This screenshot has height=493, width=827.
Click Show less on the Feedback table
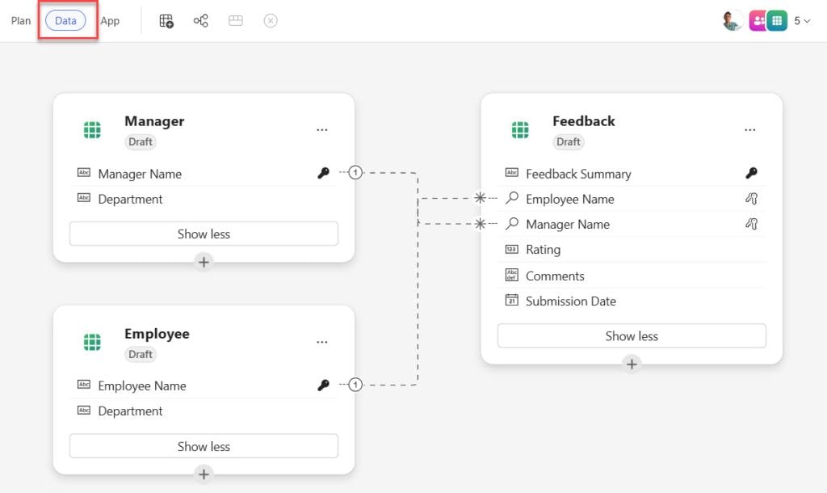[x=631, y=335]
